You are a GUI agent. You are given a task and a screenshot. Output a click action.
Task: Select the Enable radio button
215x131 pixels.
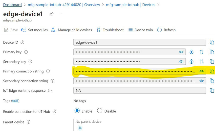point(77,111)
